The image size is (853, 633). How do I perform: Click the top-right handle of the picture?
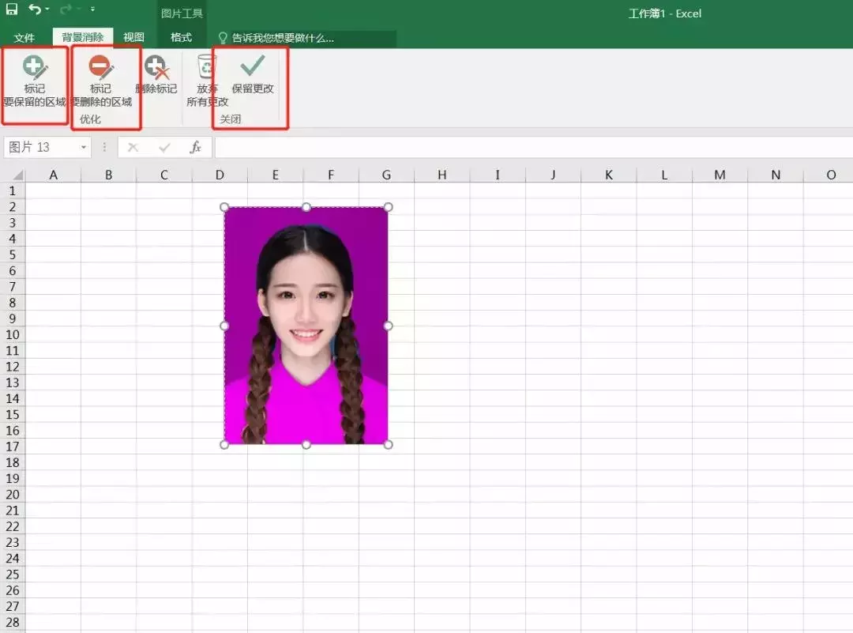click(389, 207)
